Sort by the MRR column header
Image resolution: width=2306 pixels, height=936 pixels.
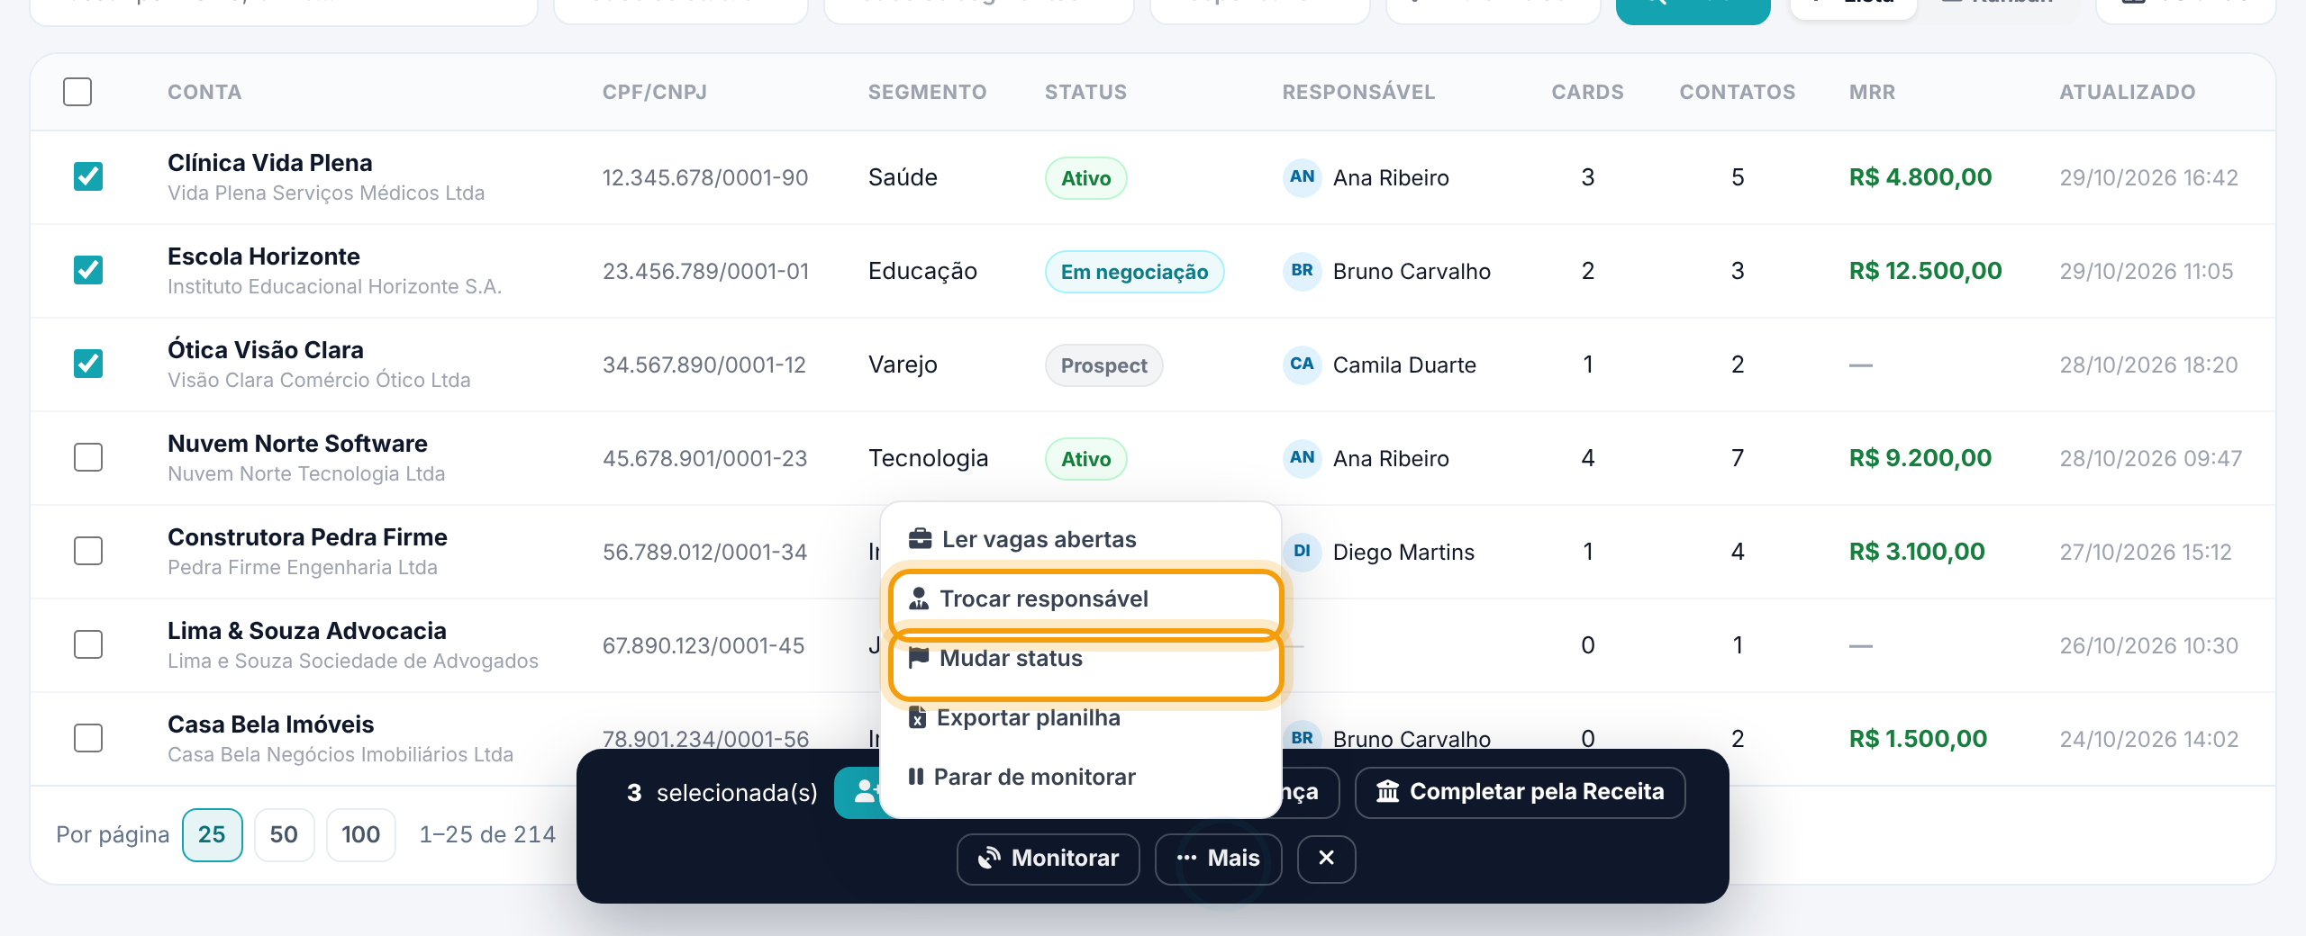[x=1872, y=92]
